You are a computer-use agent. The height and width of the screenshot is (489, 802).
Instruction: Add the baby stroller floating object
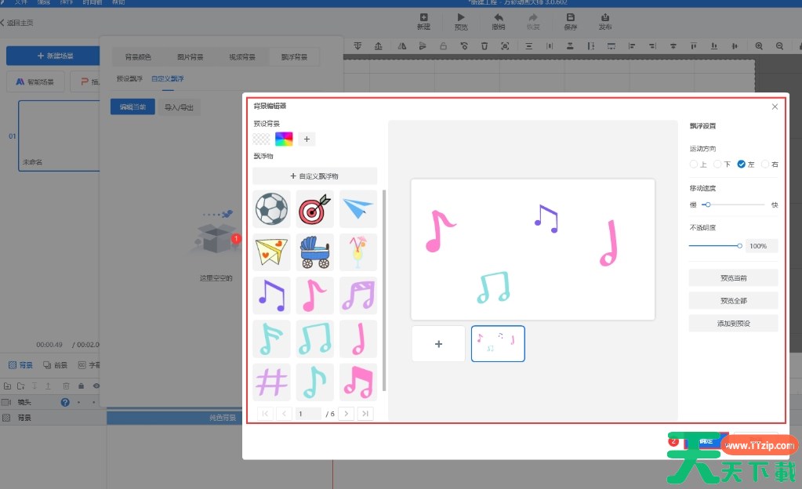(x=314, y=252)
